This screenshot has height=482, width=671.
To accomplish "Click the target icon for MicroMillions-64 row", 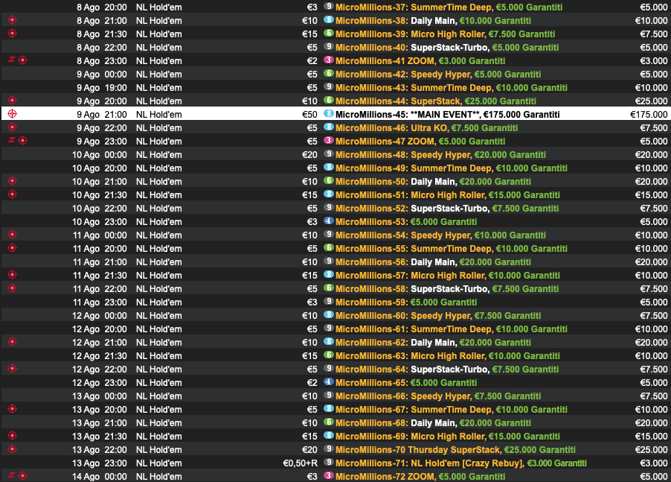I will tap(13, 369).
